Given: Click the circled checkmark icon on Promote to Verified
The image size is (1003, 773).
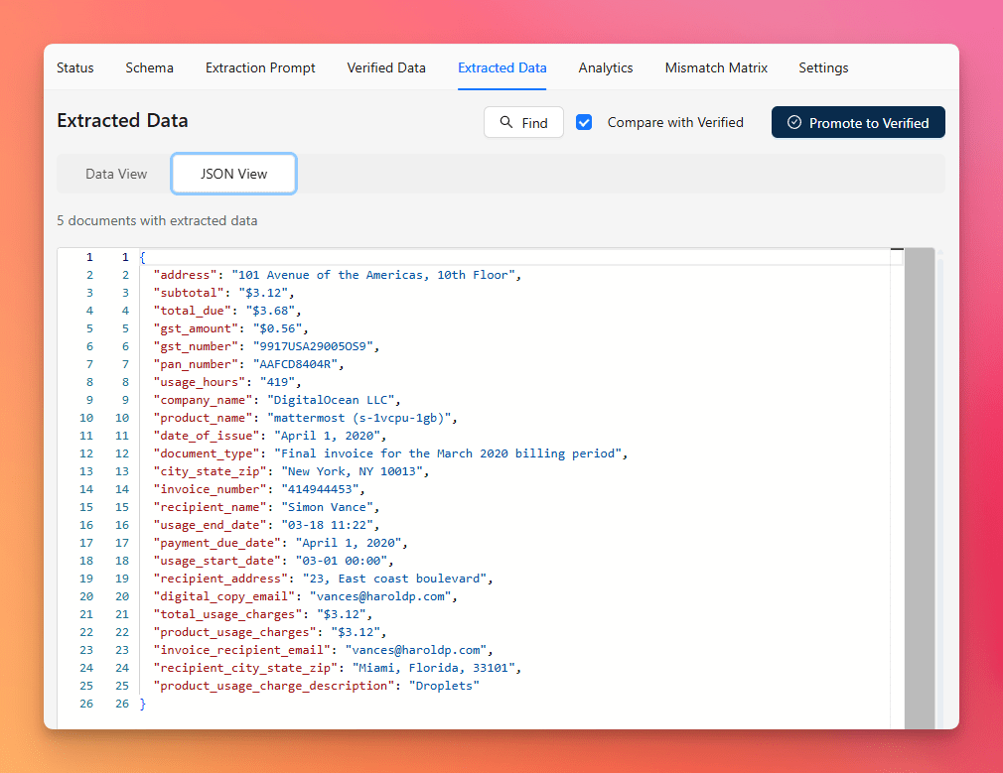Looking at the screenshot, I should click(794, 123).
